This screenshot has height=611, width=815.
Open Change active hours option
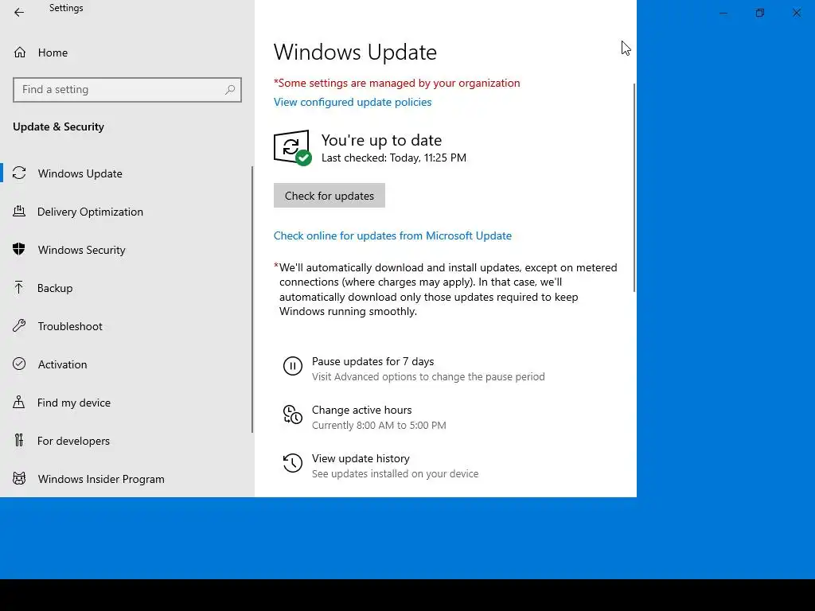362,410
